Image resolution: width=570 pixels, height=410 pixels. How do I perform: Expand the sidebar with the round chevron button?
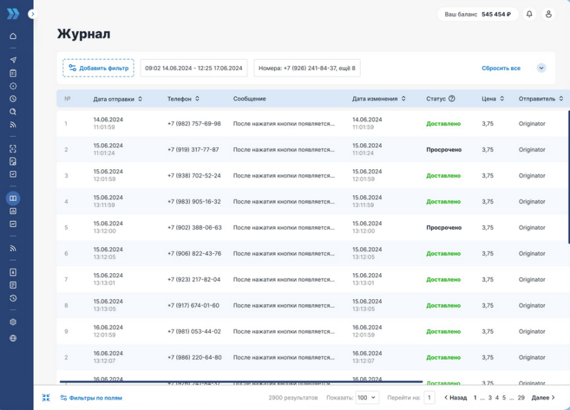[x=33, y=14]
